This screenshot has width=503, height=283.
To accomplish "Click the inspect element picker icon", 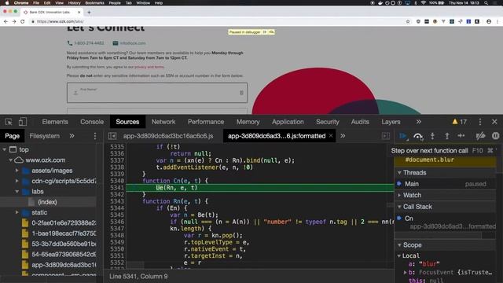I will click(x=9, y=122).
